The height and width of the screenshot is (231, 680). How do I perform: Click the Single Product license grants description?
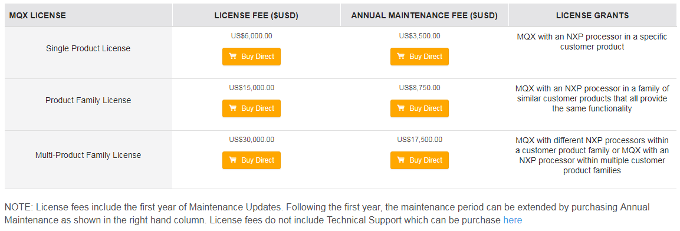pyautogui.click(x=592, y=42)
